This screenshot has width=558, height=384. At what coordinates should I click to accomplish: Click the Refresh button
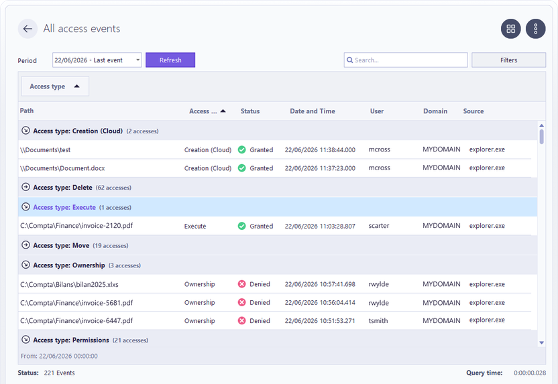170,60
